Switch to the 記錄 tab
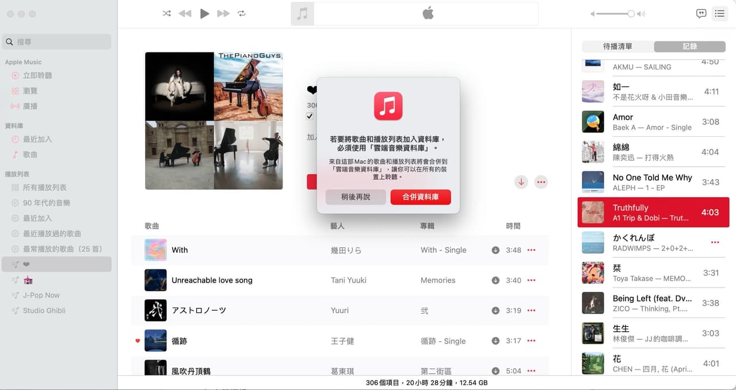 [x=690, y=47]
